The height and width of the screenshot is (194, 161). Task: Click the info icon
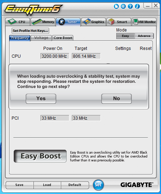coord(137,6)
